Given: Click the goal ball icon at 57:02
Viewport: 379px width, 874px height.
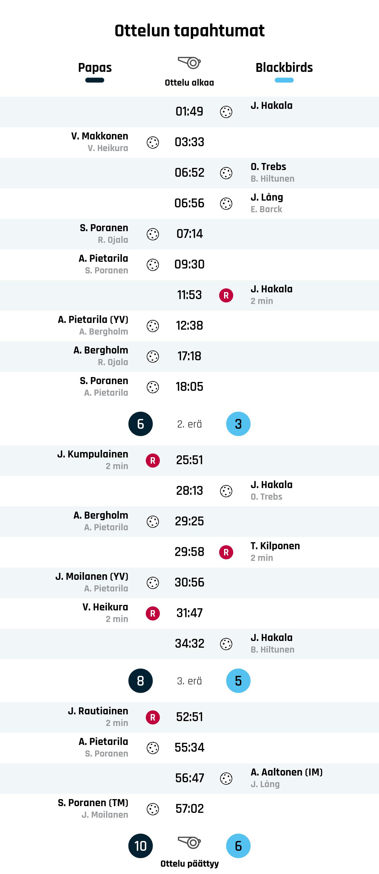Looking at the screenshot, I should pos(153,809).
